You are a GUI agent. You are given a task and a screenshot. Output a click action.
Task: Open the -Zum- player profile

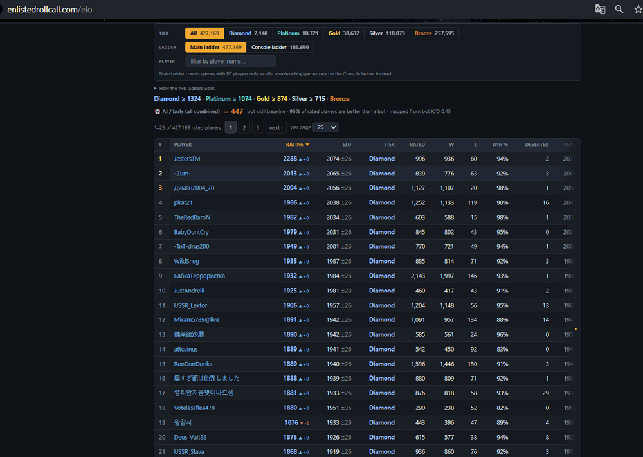point(182,174)
